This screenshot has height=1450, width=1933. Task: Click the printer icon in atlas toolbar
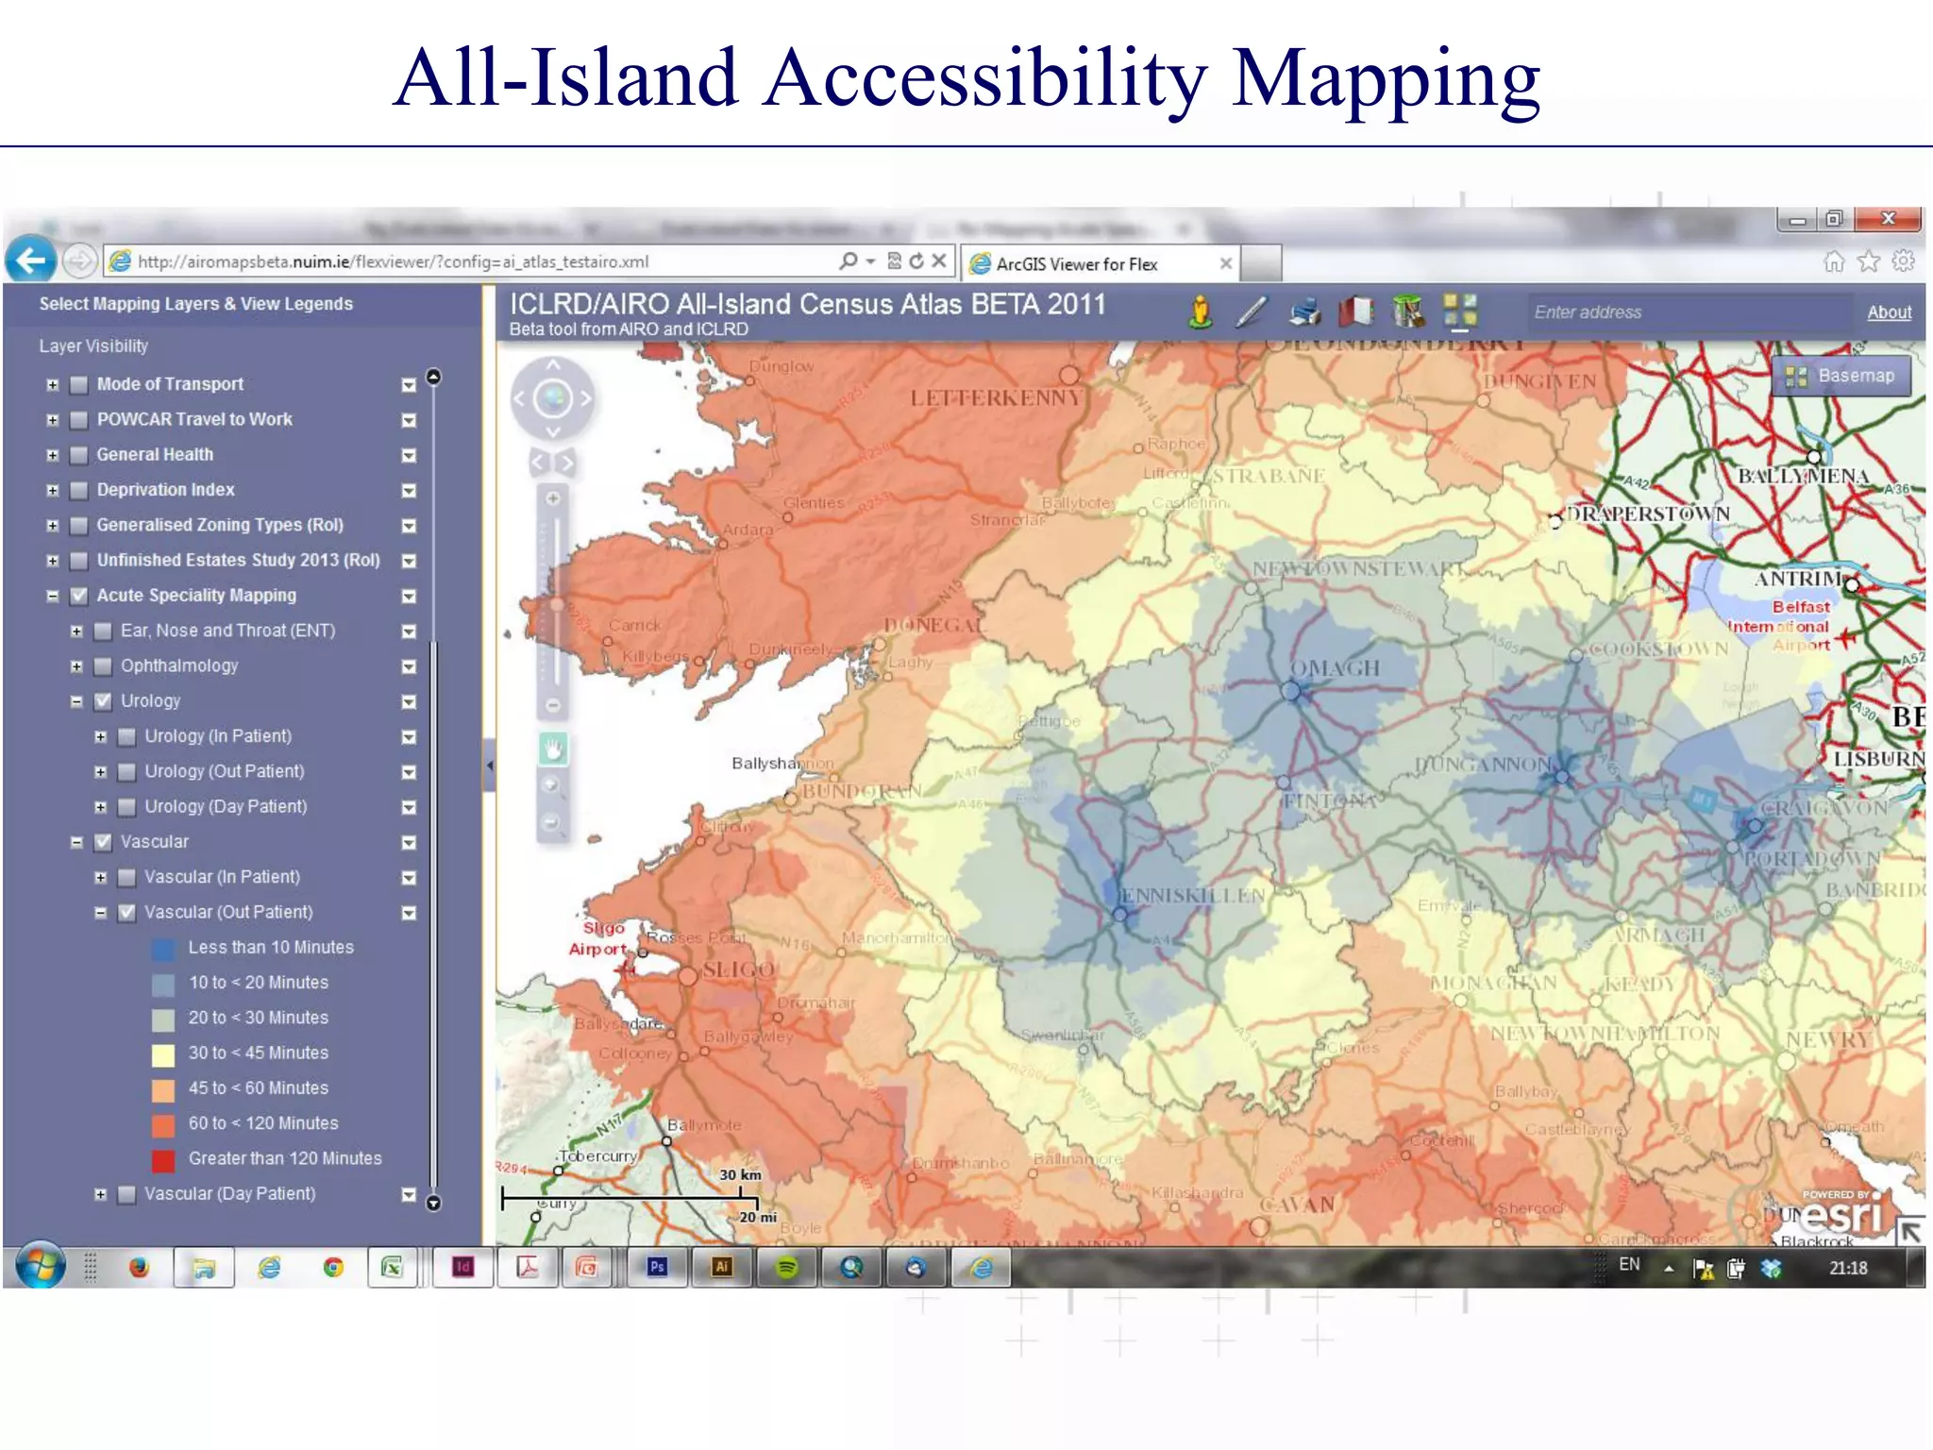pyautogui.click(x=1304, y=312)
